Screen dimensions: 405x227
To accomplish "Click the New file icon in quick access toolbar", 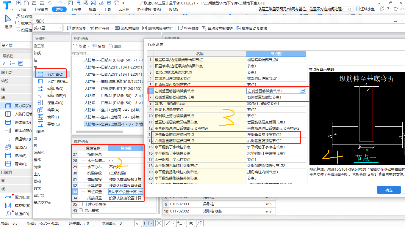I will [27, 3].
